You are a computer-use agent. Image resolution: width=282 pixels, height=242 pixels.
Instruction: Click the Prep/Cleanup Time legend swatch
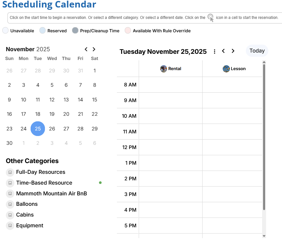click(x=75, y=31)
